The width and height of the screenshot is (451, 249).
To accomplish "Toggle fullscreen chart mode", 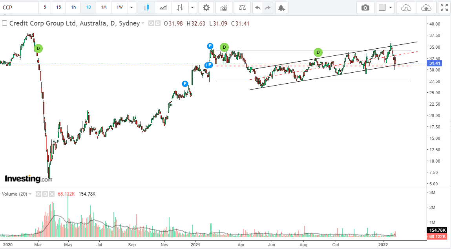I will 444,8.
